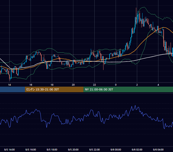
Task: Click the 16 hour axis label
Action: [x=31, y=85]
